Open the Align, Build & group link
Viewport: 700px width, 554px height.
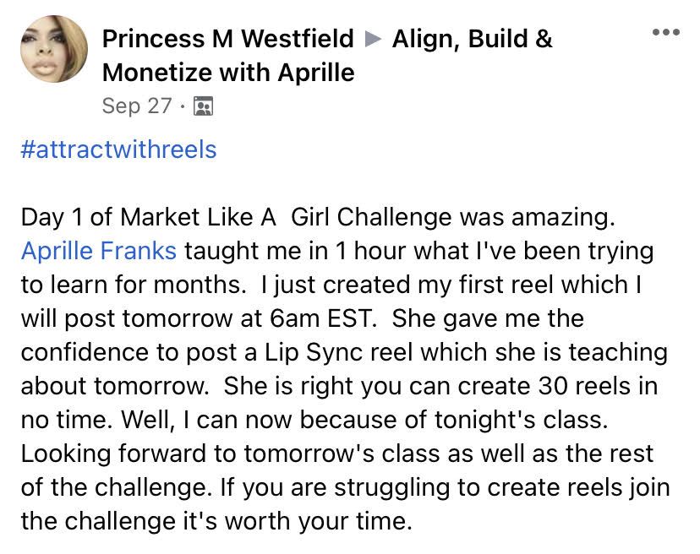pyautogui.click(x=472, y=39)
